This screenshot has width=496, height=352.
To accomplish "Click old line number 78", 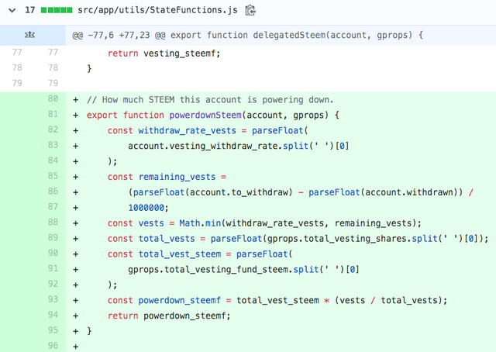I will point(17,67).
